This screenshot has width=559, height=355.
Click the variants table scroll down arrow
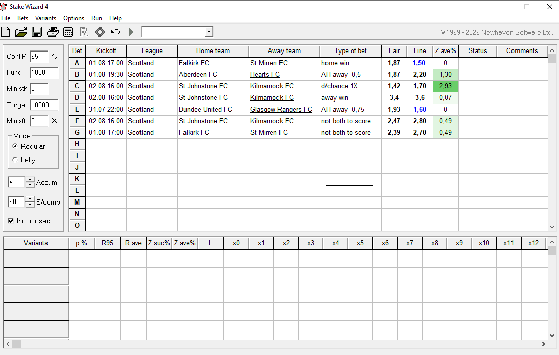coord(552,335)
